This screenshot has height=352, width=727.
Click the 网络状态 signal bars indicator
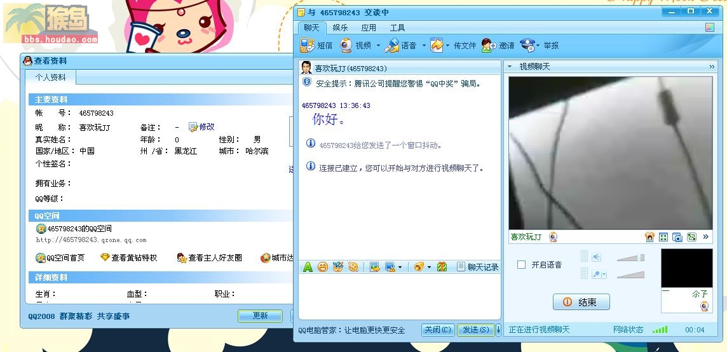[660, 330]
